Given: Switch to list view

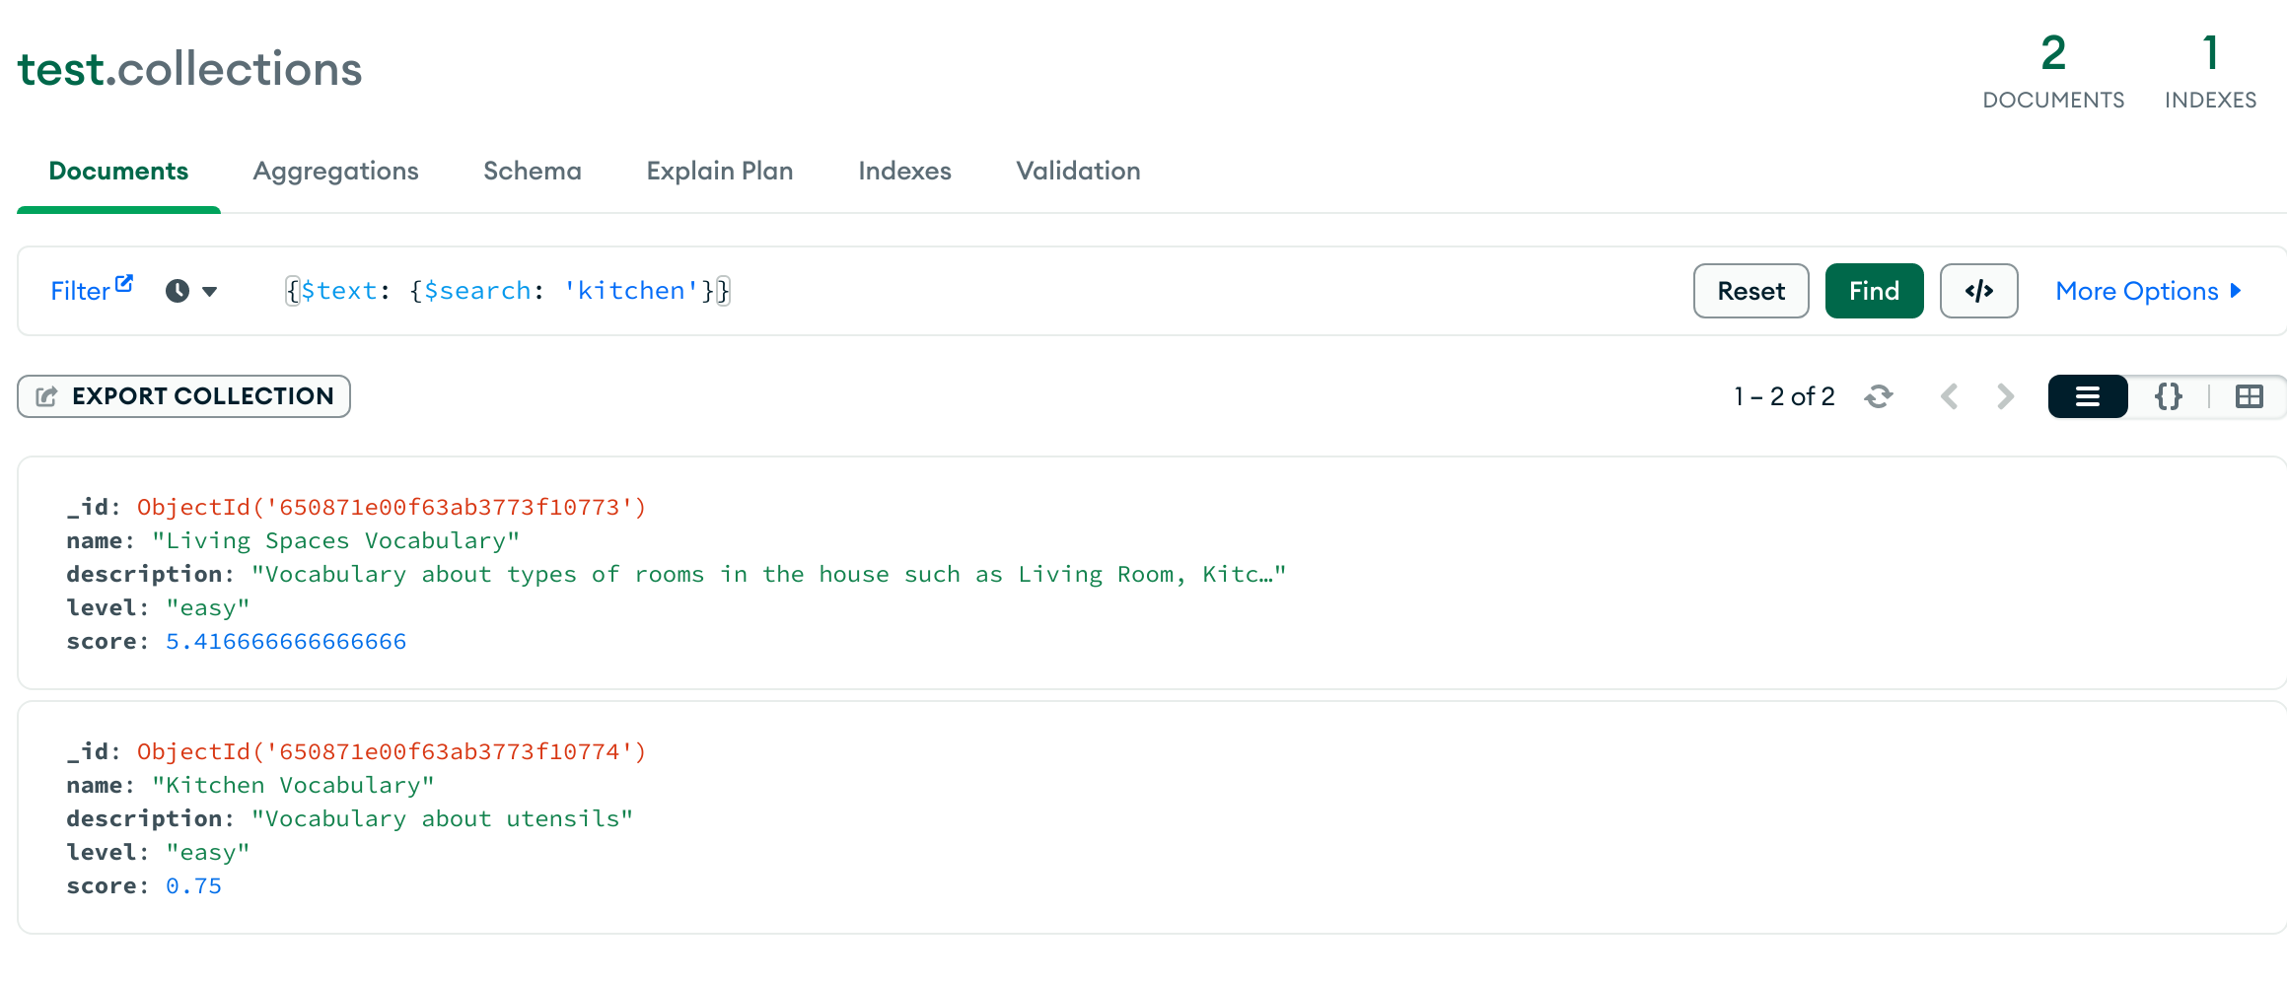Looking at the screenshot, I should pyautogui.click(x=2088, y=396).
